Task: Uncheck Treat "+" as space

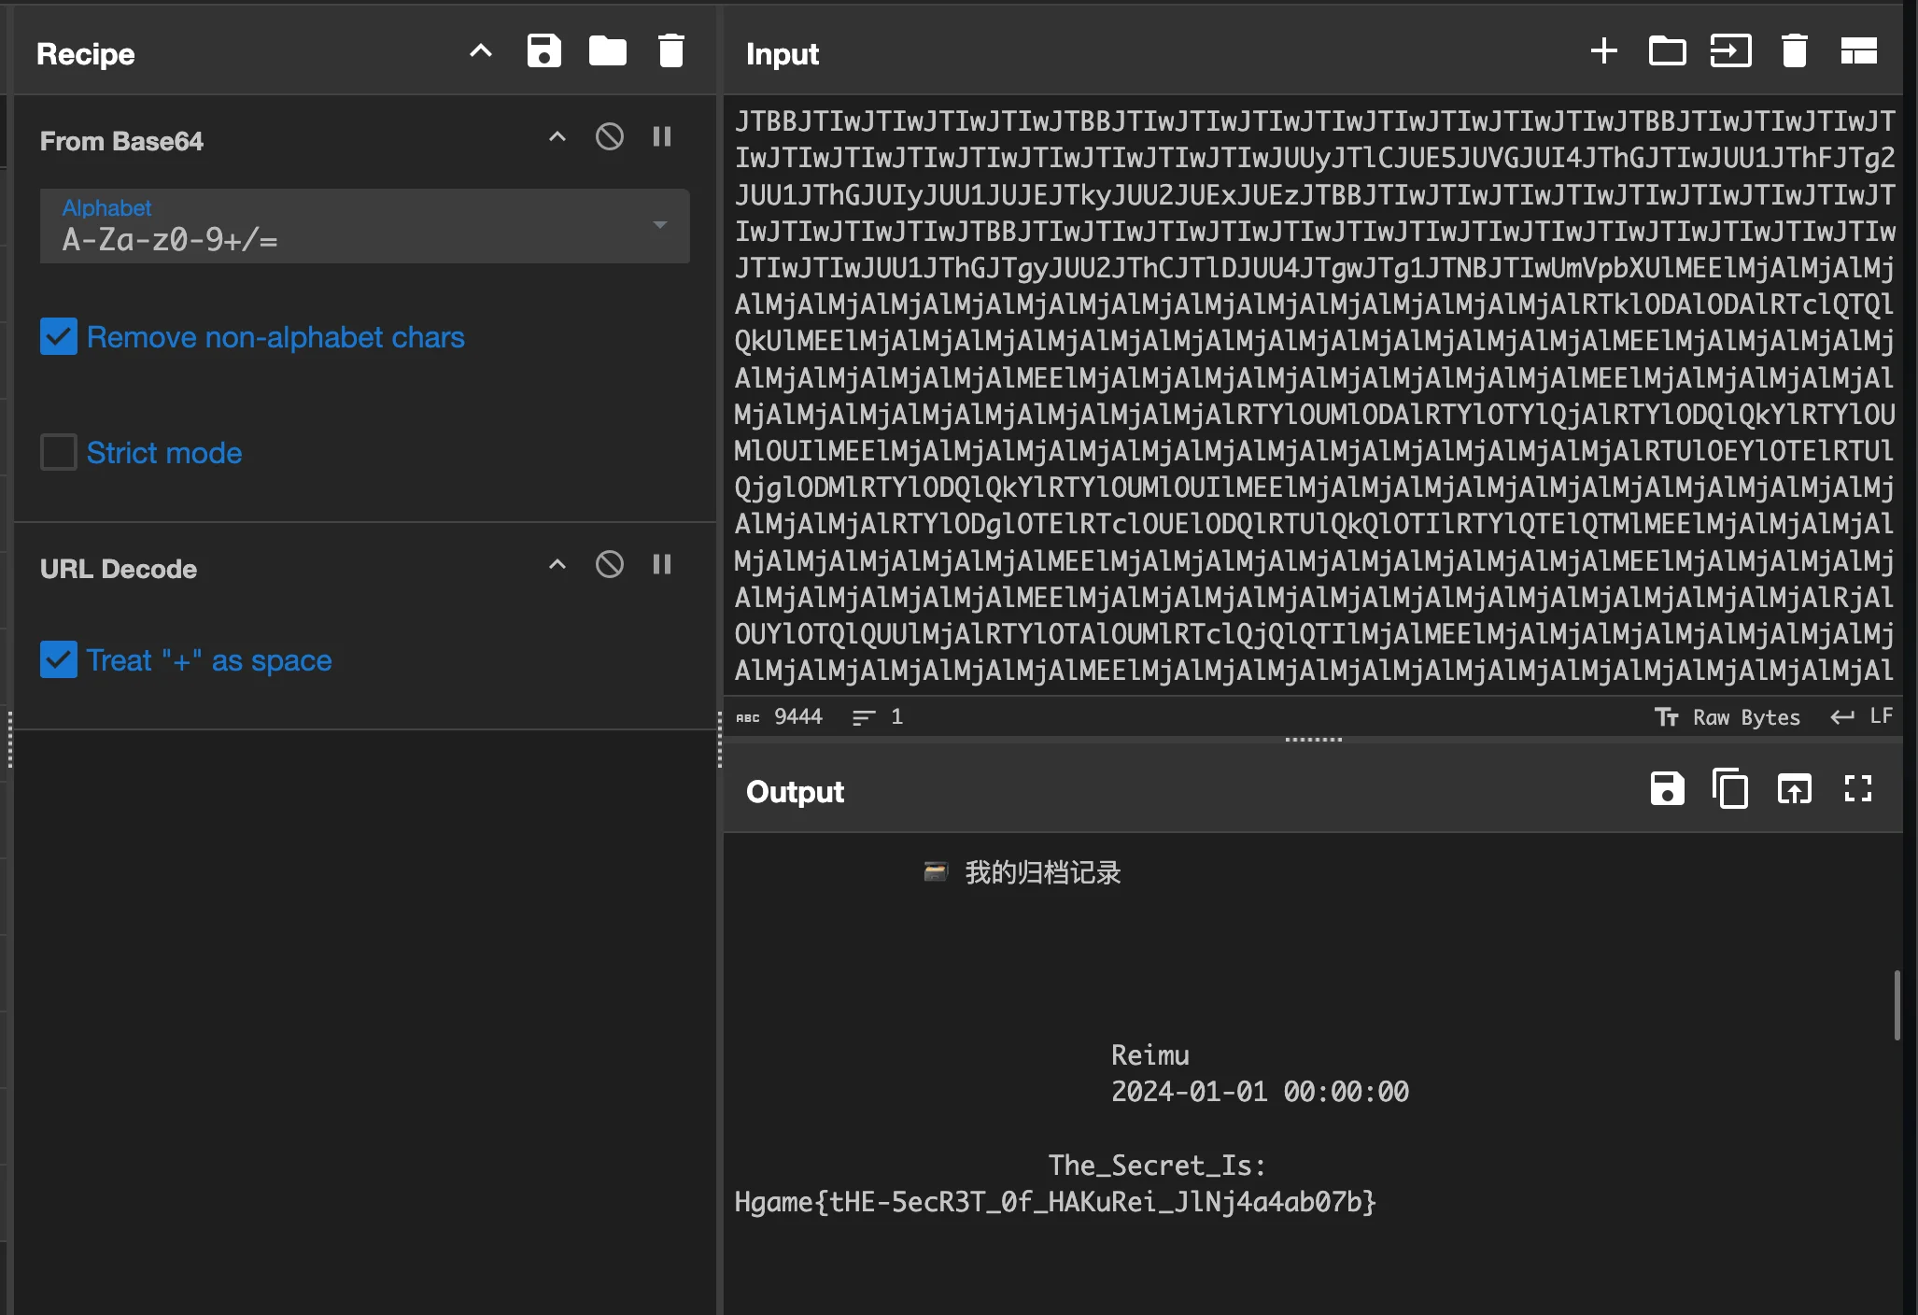Action: click(59, 660)
